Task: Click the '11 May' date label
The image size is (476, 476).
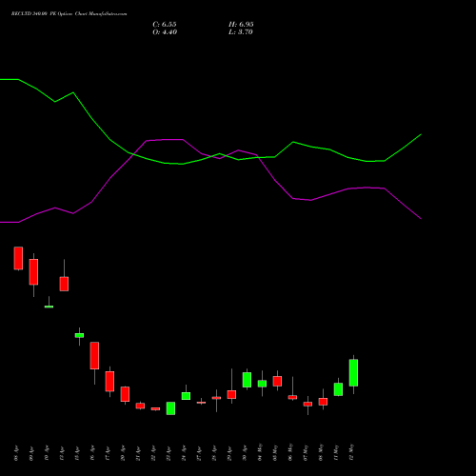Action: click(336, 452)
